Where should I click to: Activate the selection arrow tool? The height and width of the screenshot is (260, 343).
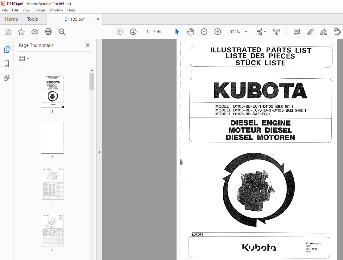(177, 32)
